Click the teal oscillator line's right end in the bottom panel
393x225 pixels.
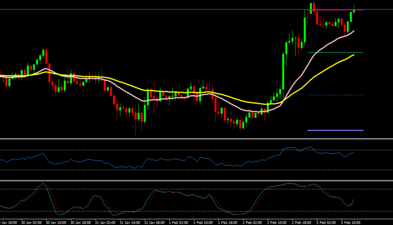tap(354, 199)
